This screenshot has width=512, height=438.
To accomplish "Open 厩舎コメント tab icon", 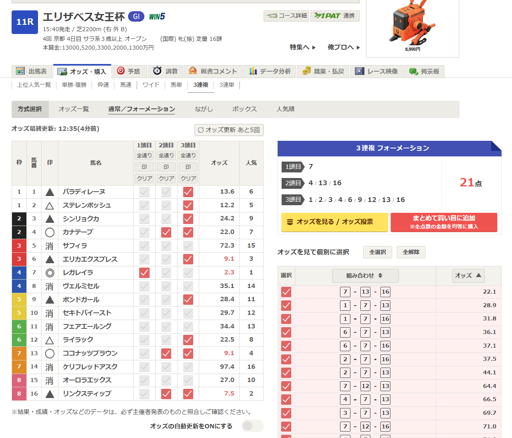I will click(x=193, y=71).
